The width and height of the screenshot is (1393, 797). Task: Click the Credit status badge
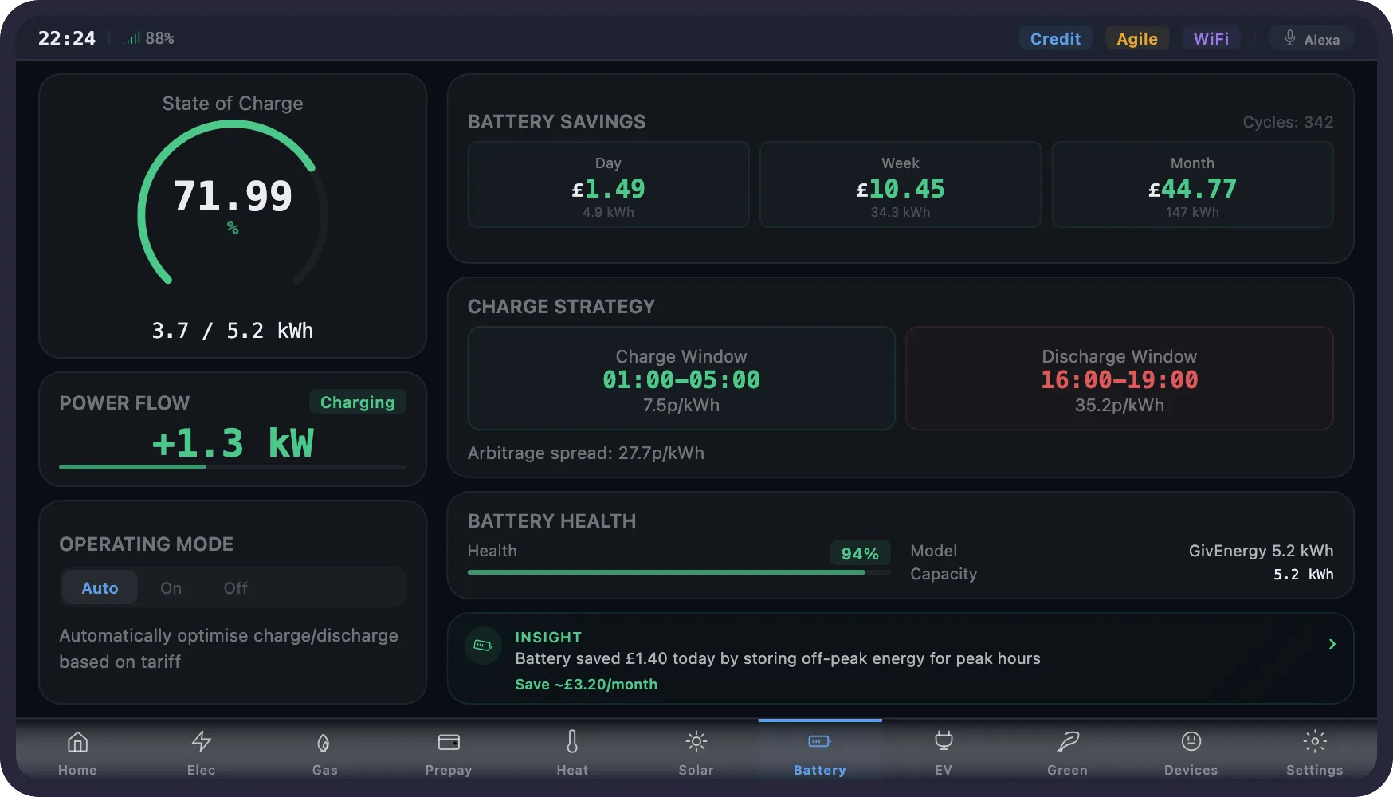(x=1055, y=37)
